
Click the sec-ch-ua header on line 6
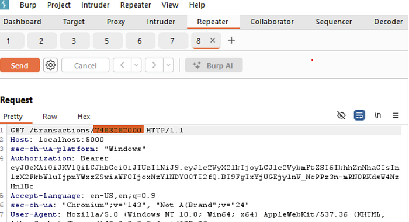(32, 205)
